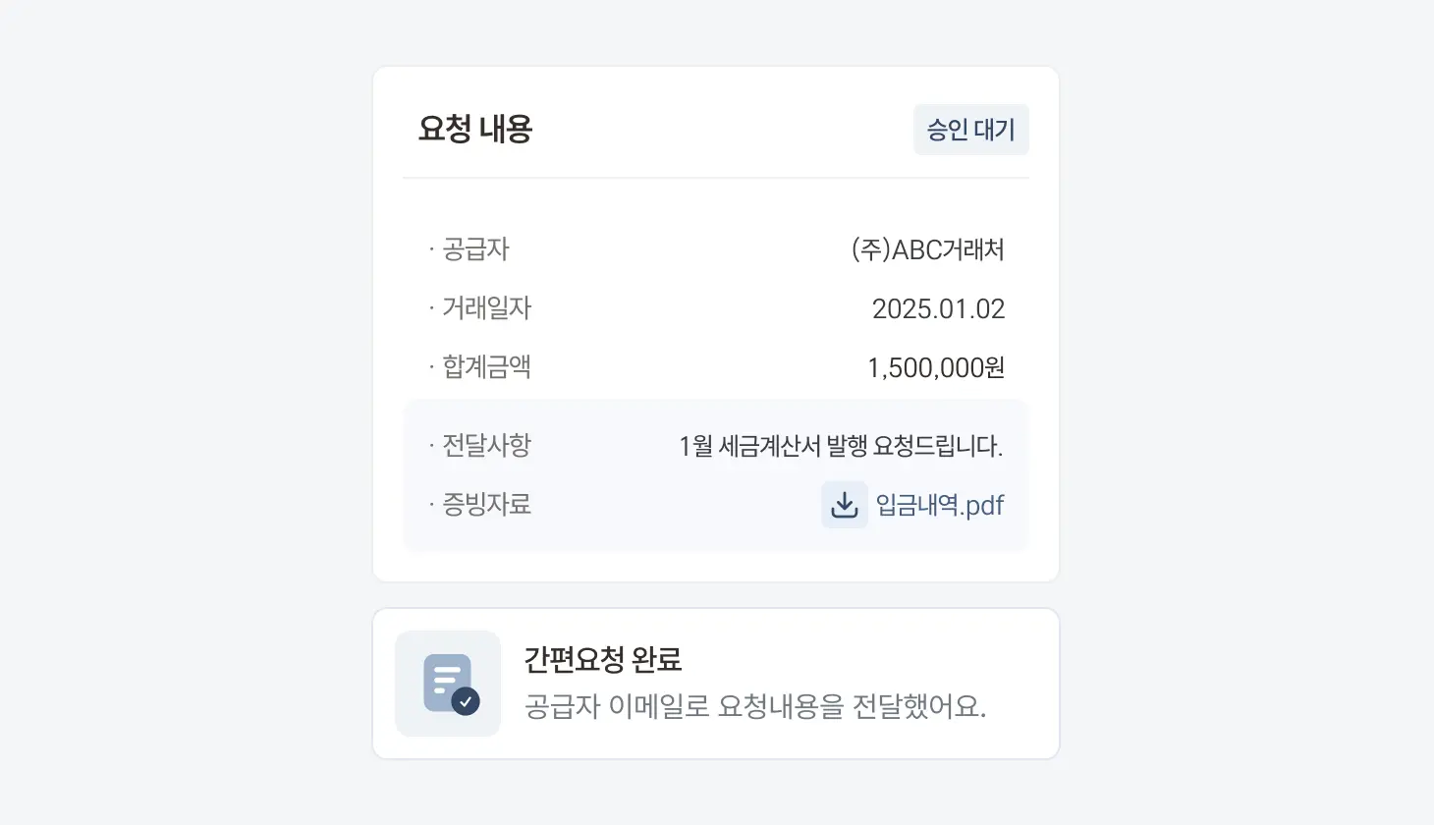The width and height of the screenshot is (1434, 825).
Task: Click the bullet dot beside 전달사항 label
Action: click(x=432, y=446)
